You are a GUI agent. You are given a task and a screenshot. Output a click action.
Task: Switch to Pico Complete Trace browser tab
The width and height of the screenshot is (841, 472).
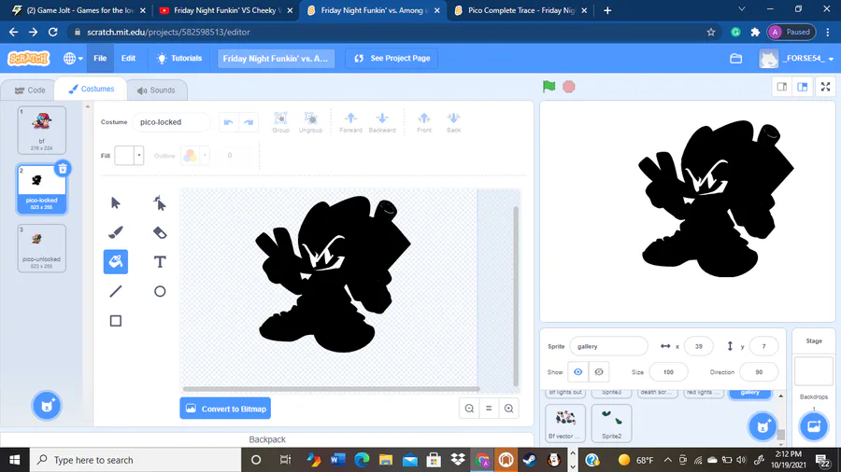coord(520,10)
